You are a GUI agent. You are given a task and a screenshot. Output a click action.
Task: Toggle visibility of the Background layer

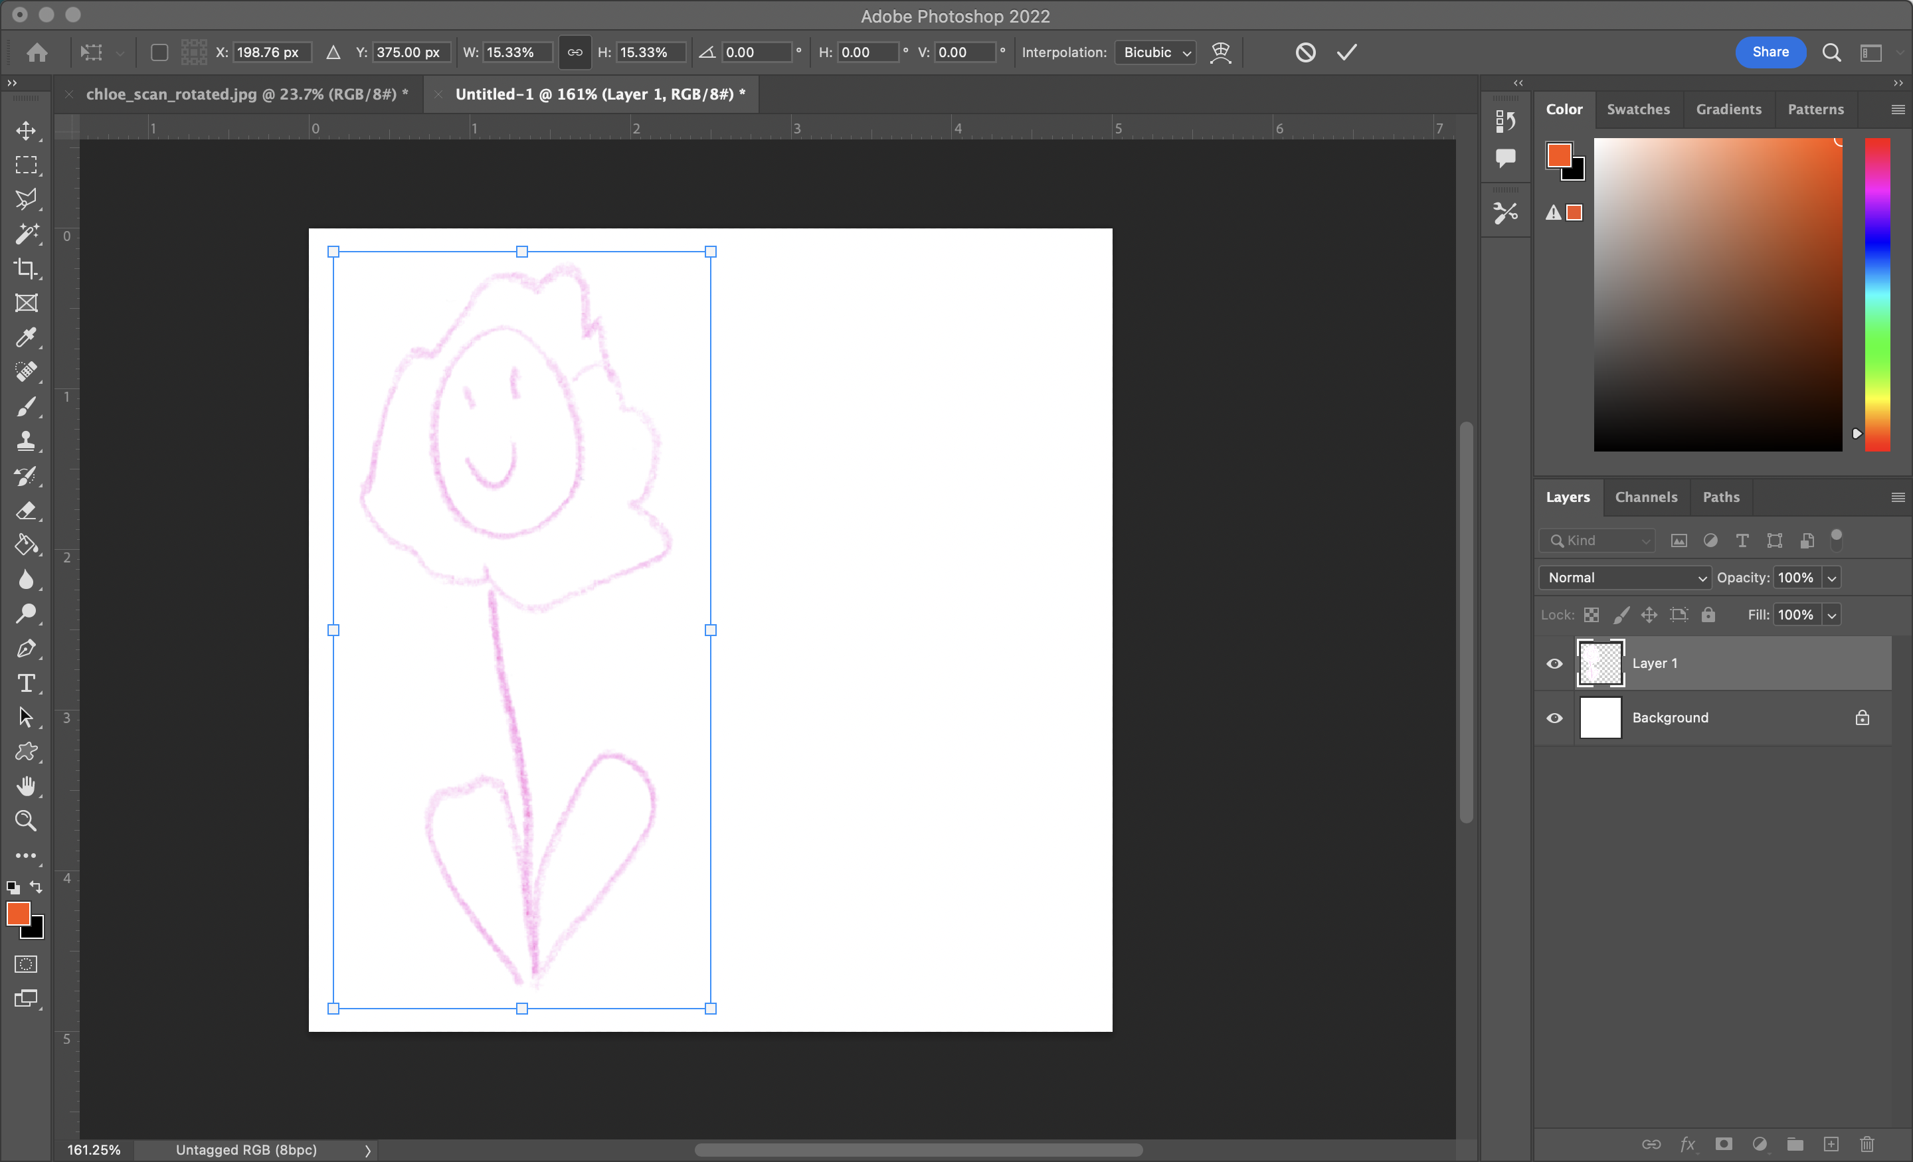point(1555,718)
